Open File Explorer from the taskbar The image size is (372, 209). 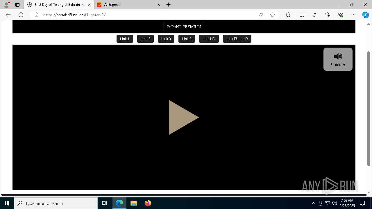(134, 203)
